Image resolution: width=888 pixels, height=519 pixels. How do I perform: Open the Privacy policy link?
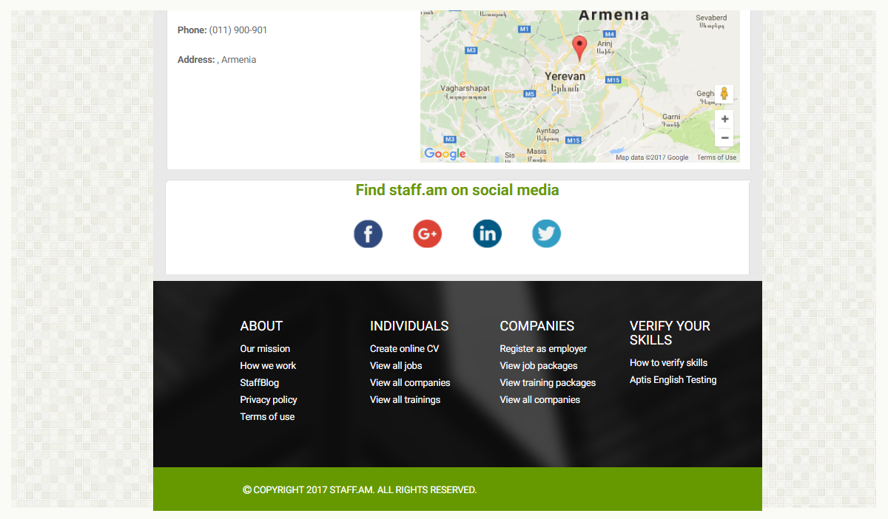click(269, 400)
